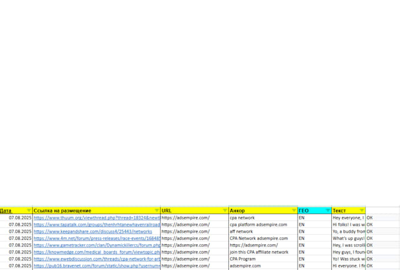Select the Анкор header cell
The width and height of the screenshot is (400, 270).
(263, 211)
